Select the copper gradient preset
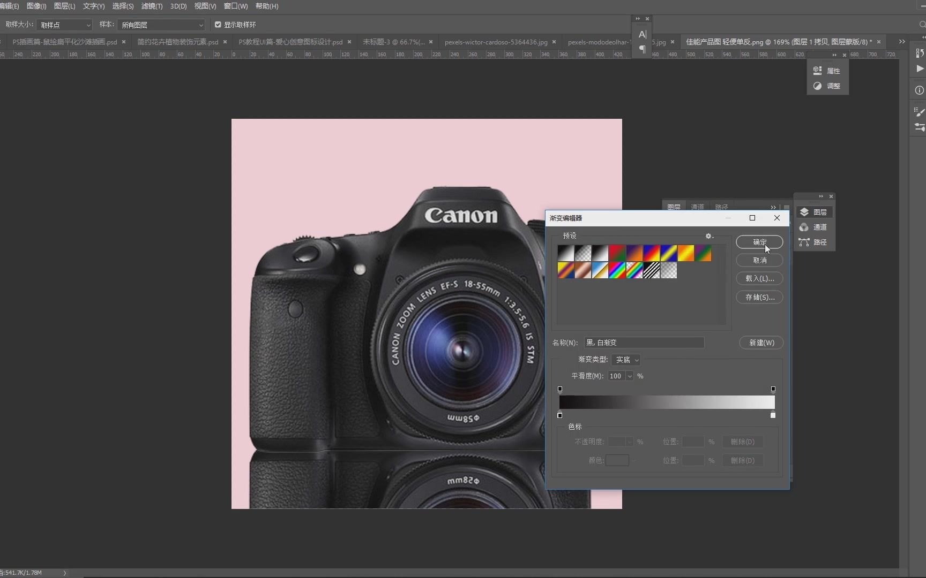 click(583, 270)
